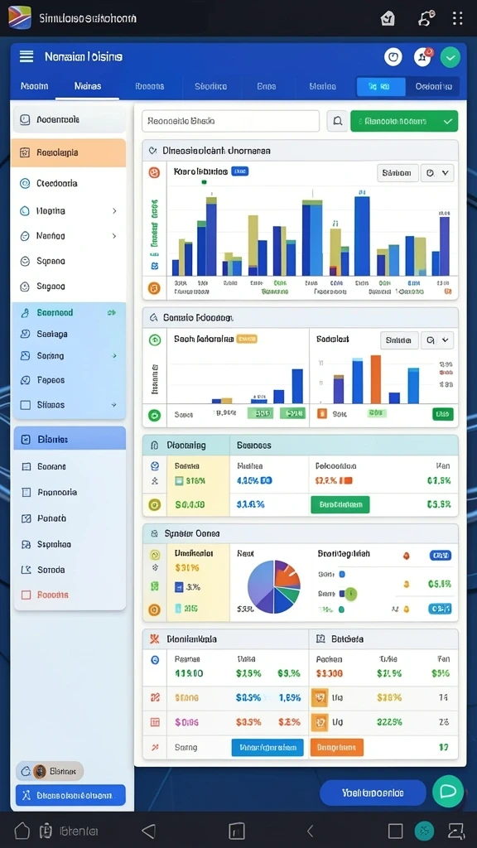Click the orange thumbnail in the Ug row
This screenshot has height=848, width=477.
click(319, 721)
